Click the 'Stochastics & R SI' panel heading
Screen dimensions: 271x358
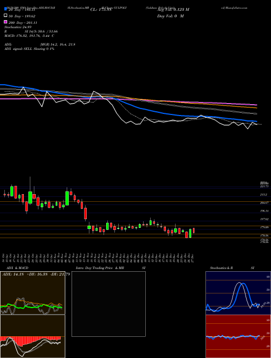click(232, 268)
